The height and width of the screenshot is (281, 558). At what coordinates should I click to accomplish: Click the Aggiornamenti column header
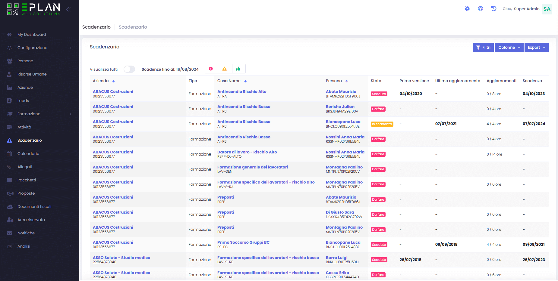(501, 81)
